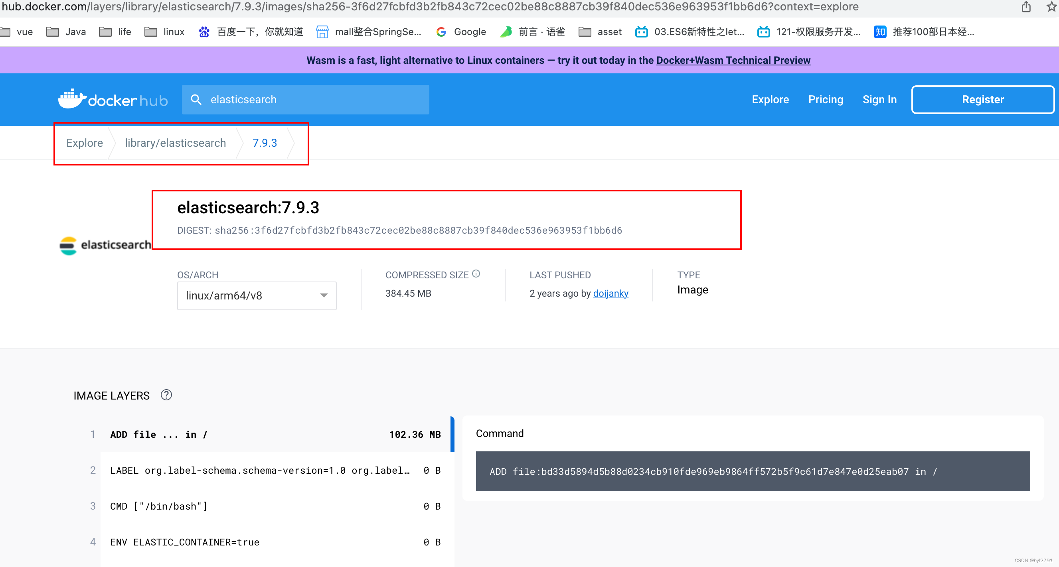The image size is (1059, 567).
Task: Click Explore in the top navigation
Action: click(770, 99)
